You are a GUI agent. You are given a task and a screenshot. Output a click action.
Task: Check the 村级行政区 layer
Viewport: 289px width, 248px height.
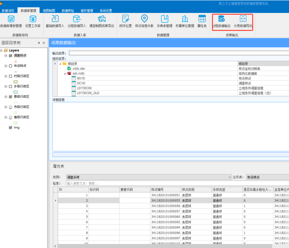(11, 76)
